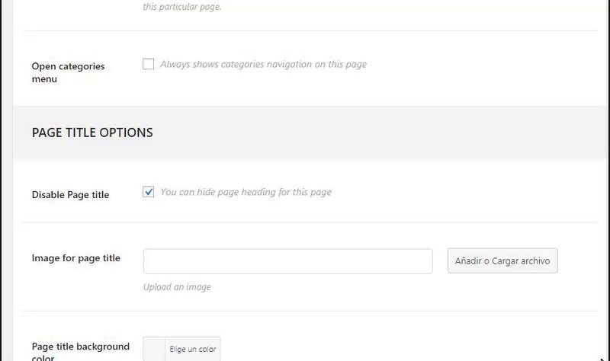610x361 pixels.
Task: Uncheck the Disable Page title checkbox
Action: click(149, 192)
